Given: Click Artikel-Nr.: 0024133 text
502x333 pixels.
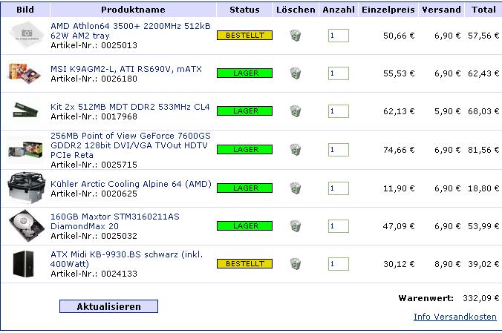Looking at the screenshot, I should pos(94,274).
